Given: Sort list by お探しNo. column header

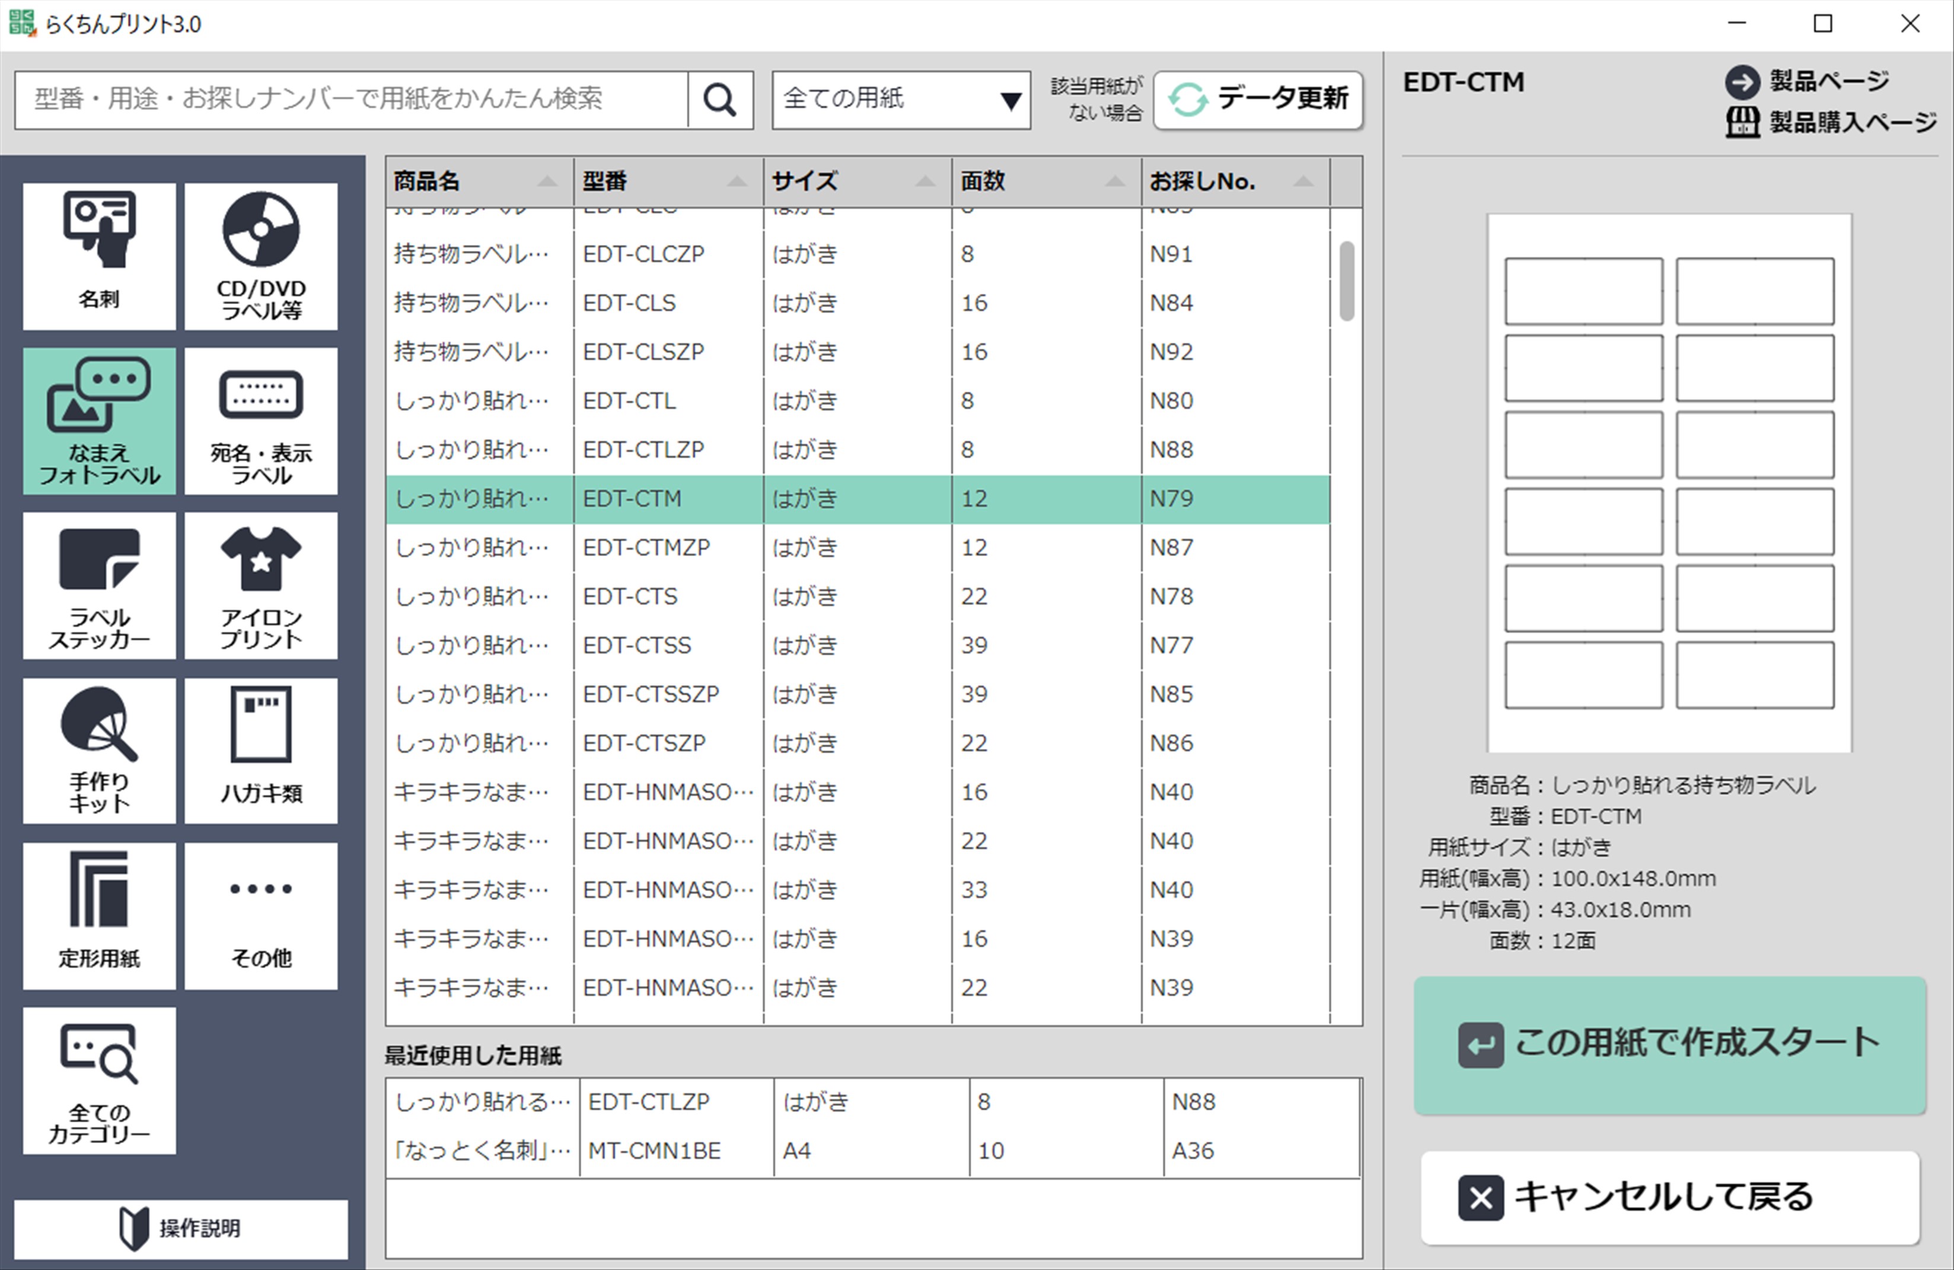Looking at the screenshot, I should [x=1234, y=181].
